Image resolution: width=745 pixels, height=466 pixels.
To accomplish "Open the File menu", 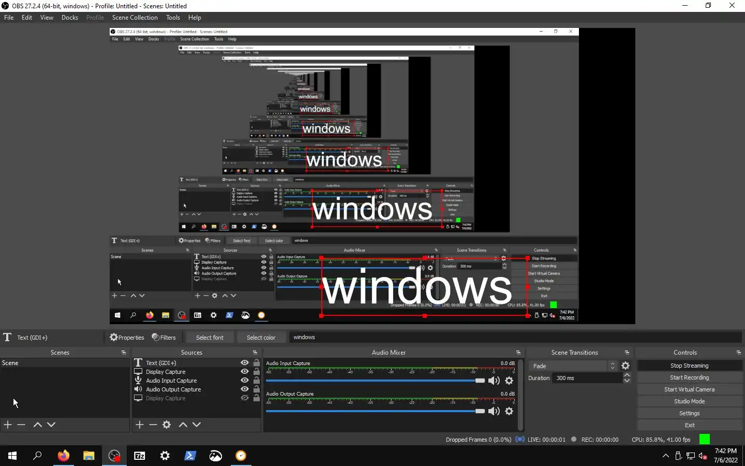I will (x=9, y=18).
